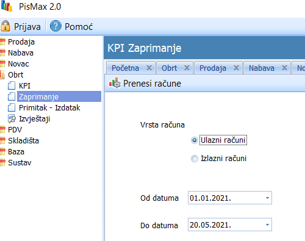
Task: Click the Pomoć toolbar label
Action: point(79,27)
